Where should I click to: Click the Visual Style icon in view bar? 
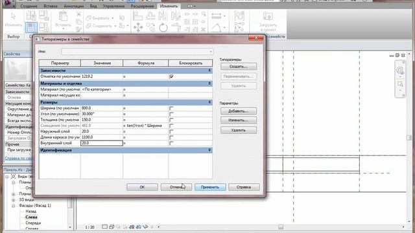coord(112,227)
